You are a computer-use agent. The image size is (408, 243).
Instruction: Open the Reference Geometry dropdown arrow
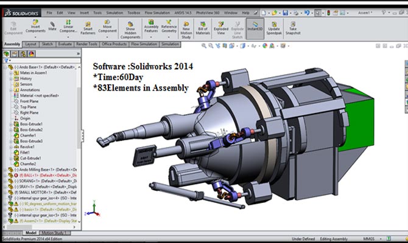pos(169,37)
